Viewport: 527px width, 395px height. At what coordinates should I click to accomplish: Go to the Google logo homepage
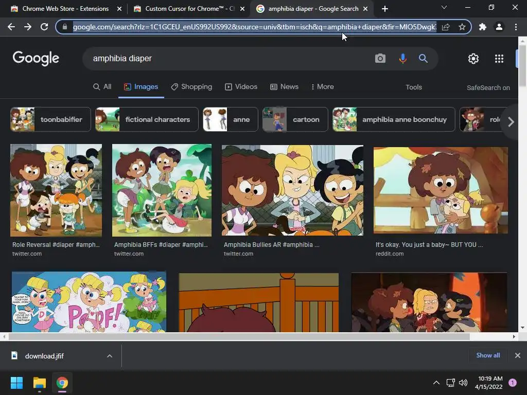36,59
